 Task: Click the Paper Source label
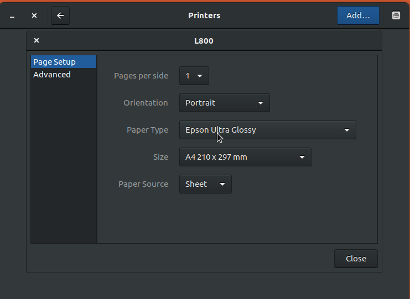tap(143, 184)
